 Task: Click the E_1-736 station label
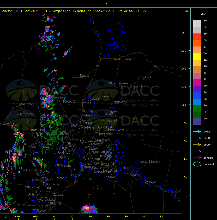coord(147,77)
